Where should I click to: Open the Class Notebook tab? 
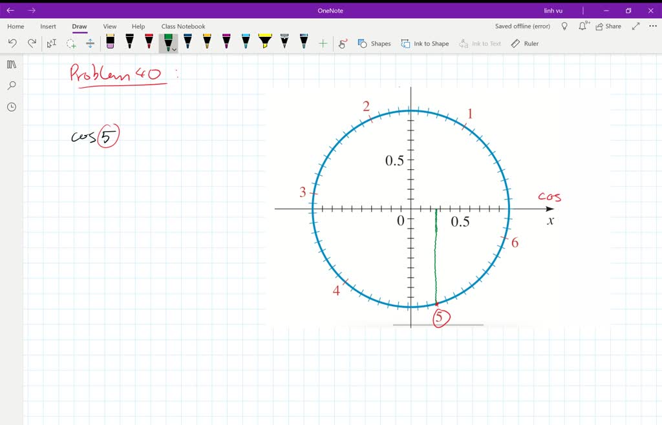[x=183, y=26]
